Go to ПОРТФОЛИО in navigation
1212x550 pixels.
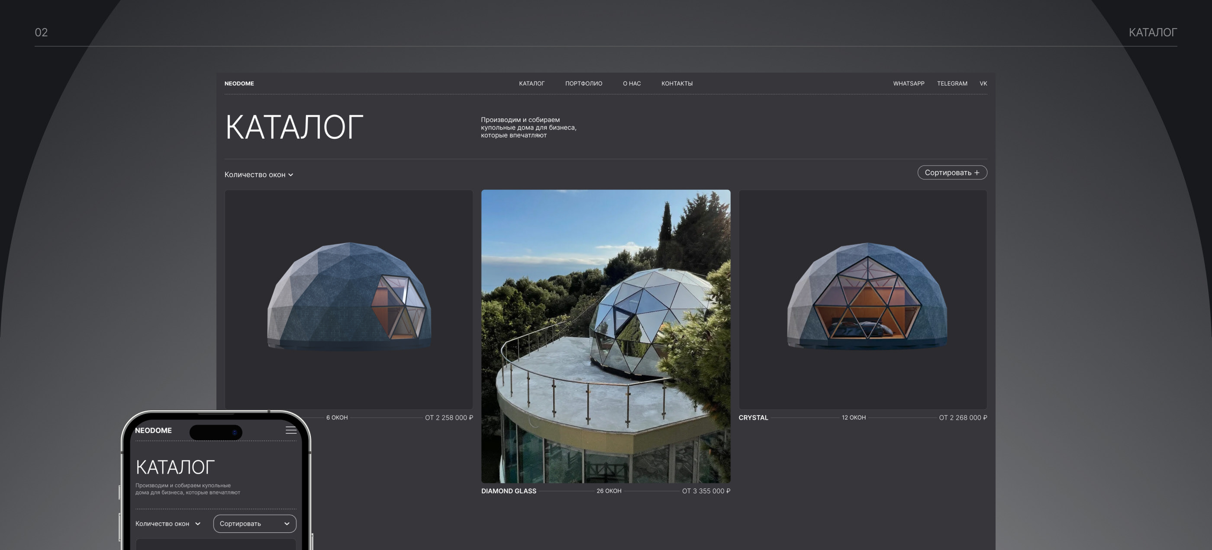coord(583,83)
